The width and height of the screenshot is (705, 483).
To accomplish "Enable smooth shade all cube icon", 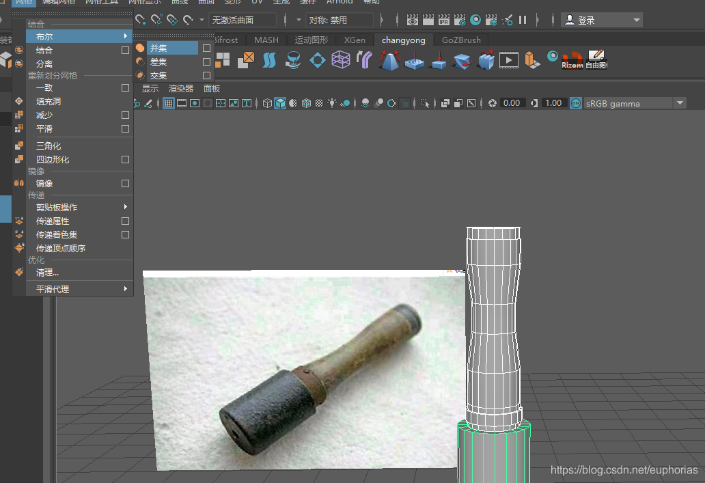I will pyautogui.click(x=280, y=103).
